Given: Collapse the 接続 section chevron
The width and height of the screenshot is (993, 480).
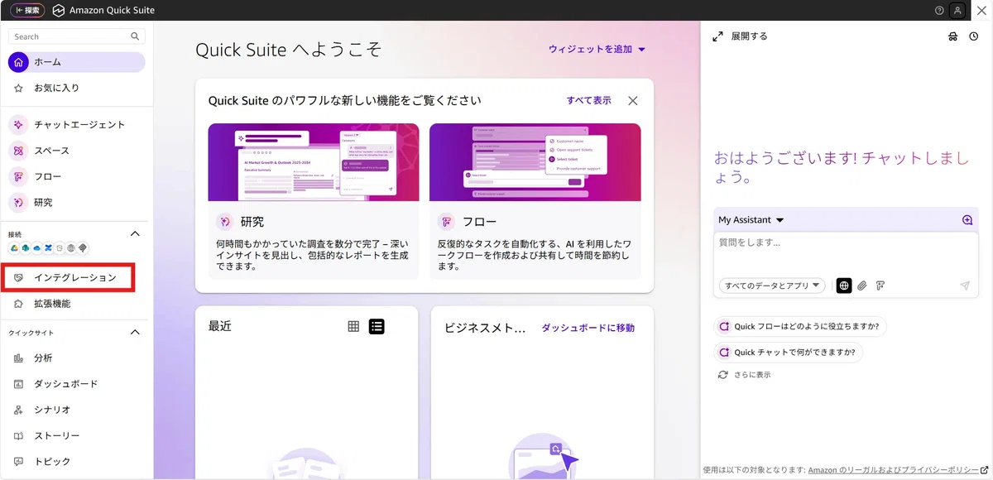Looking at the screenshot, I should [136, 234].
